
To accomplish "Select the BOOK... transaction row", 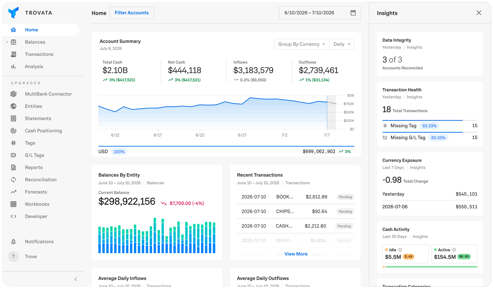I will pos(296,197).
